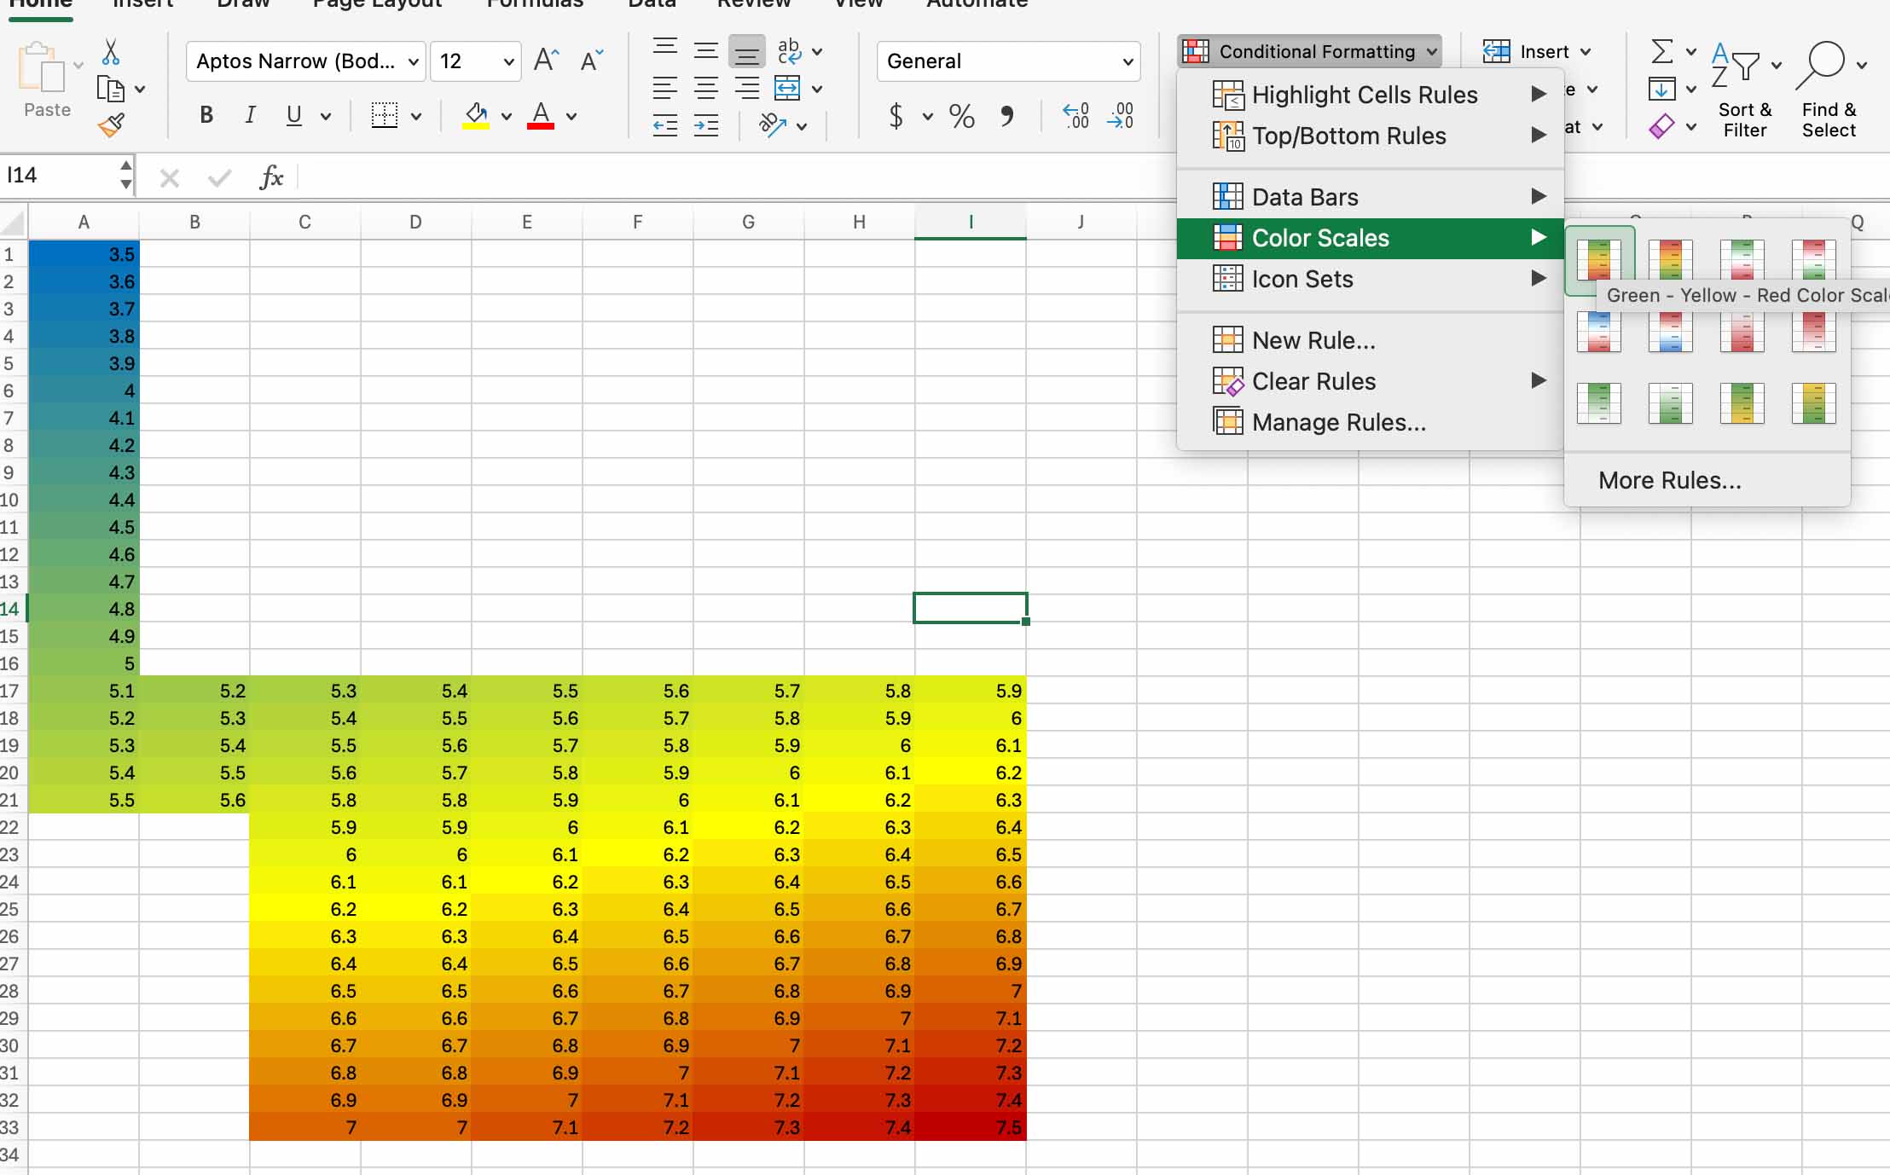Click More Rules in color scales panel
Viewport: 1890px width, 1175px height.
(x=1669, y=480)
